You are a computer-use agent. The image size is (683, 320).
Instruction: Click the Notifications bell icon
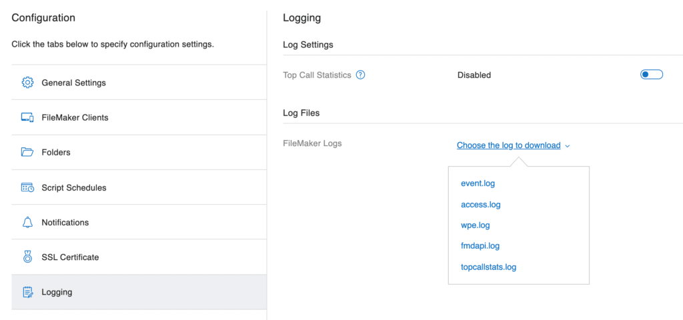pyautogui.click(x=27, y=222)
